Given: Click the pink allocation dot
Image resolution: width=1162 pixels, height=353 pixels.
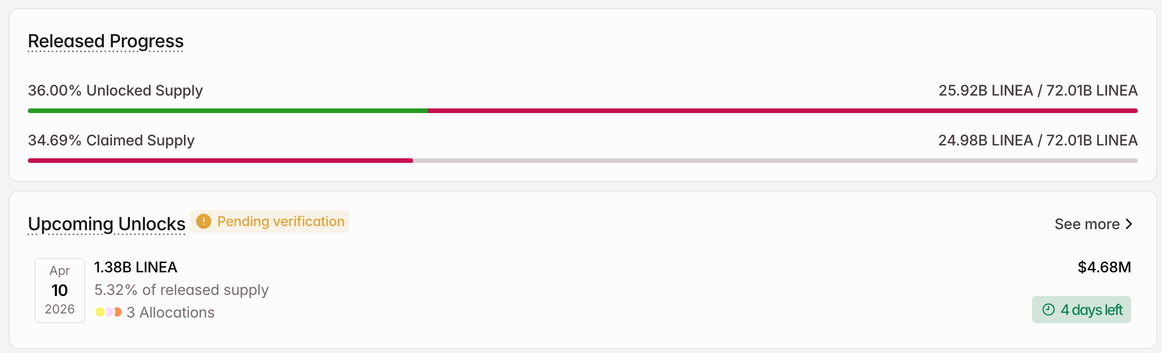Looking at the screenshot, I should click(x=109, y=312).
